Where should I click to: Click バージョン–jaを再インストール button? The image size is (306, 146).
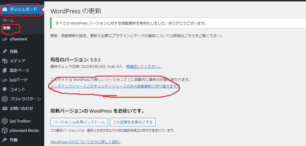tap(79, 122)
